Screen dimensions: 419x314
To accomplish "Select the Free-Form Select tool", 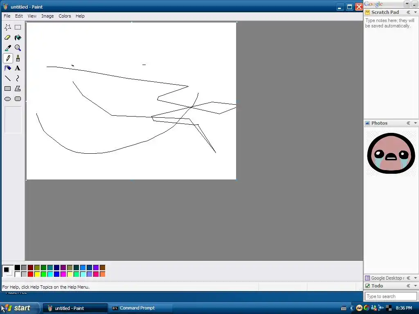I will pyautogui.click(x=8, y=27).
